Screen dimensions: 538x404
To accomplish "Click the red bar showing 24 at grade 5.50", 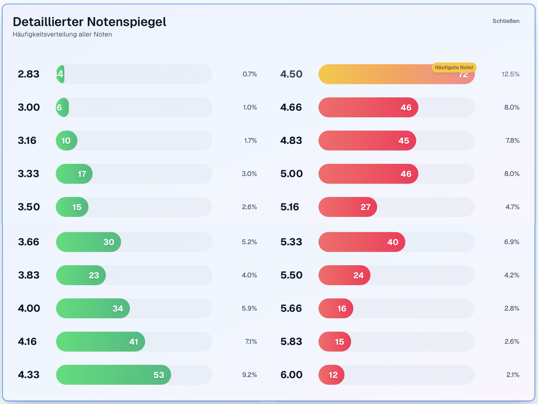I will 344,275.
